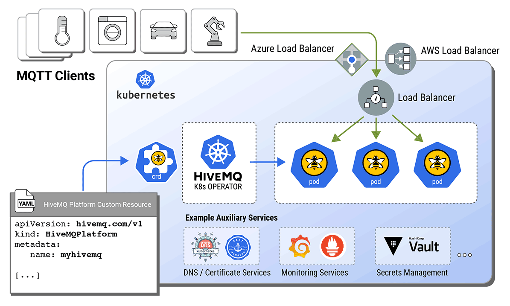The width and height of the screenshot is (510, 306).
Task: Click 'DNS / Certificate Services' label
Action: tap(227, 273)
